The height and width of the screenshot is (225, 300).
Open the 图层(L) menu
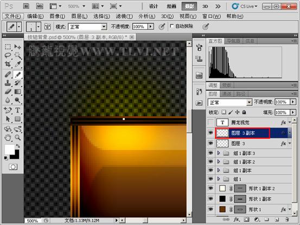coord(79,16)
